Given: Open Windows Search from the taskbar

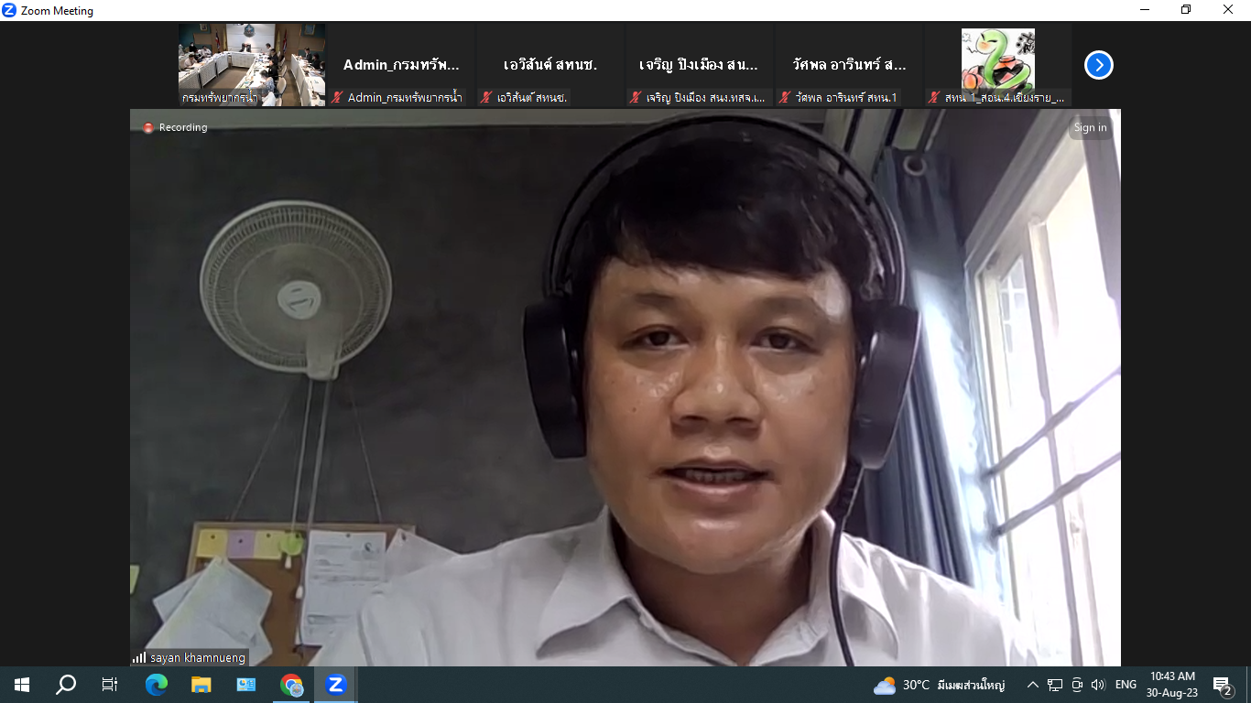Looking at the screenshot, I should click(66, 685).
